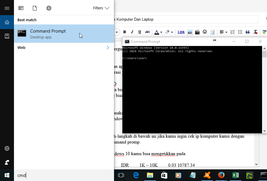Launch Command Prompt from Best match
Image resolution: width=267 pixels, height=181 pixels.
(x=48, y=33)
